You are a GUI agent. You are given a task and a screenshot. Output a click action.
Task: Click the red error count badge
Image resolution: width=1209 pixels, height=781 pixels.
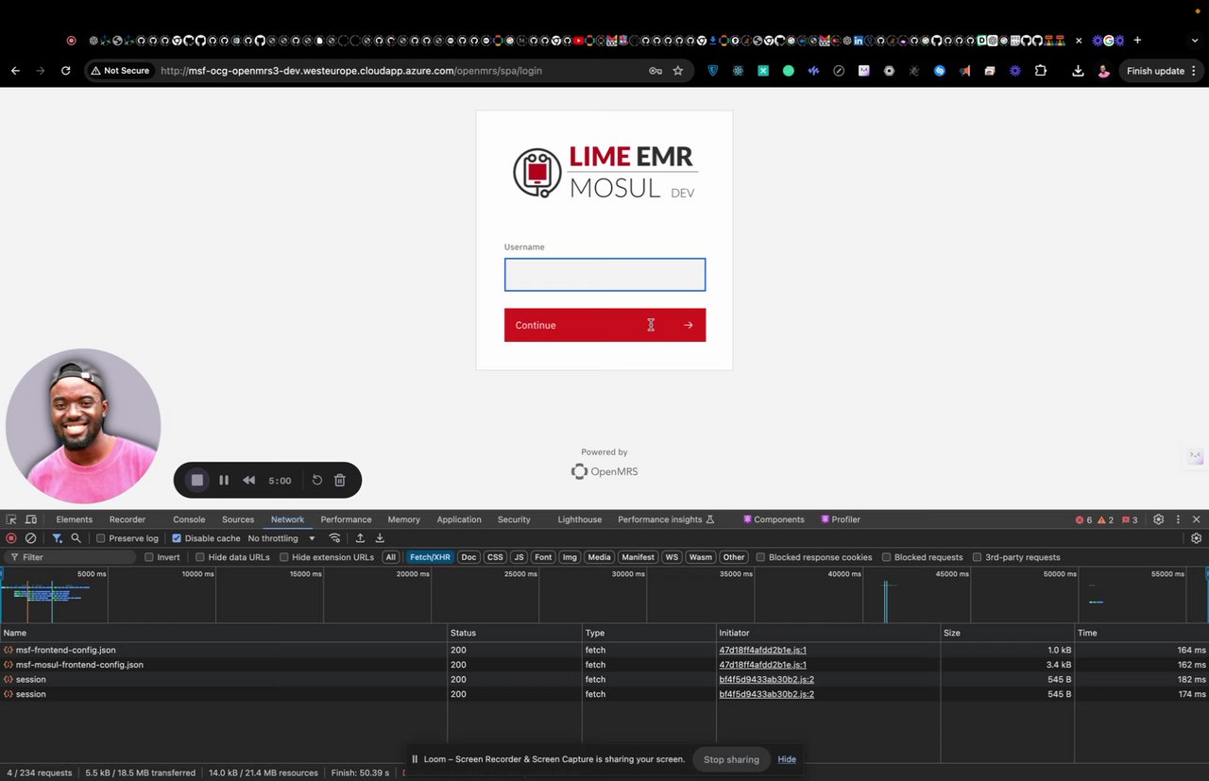pos(1083,519)
